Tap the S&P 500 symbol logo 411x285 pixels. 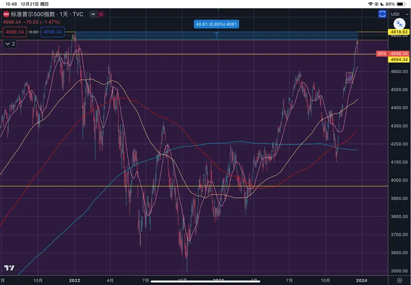6,14
